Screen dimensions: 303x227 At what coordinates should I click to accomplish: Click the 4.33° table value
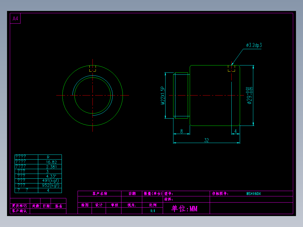(51, 176)
